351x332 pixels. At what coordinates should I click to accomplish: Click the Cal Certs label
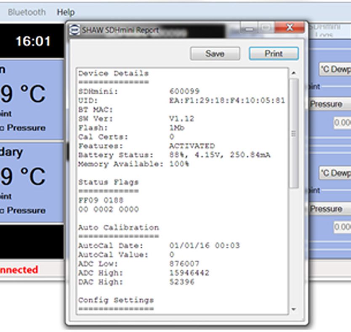pos(103,137)
